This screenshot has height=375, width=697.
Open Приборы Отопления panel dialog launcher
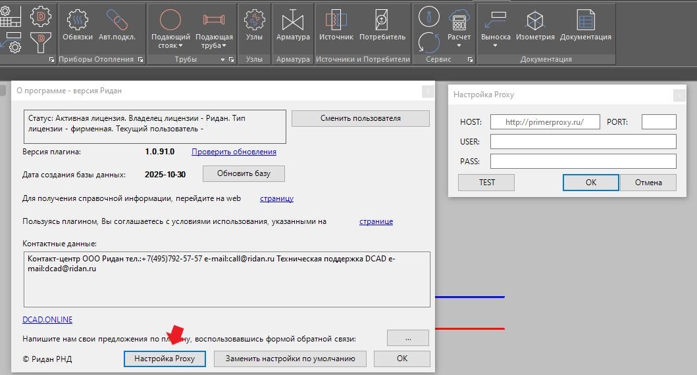140,60
